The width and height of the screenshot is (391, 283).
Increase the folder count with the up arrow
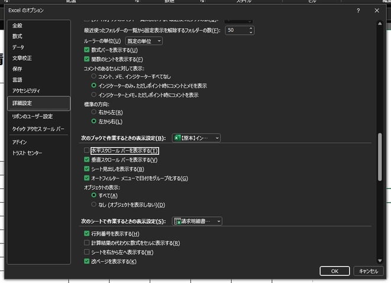click(251, 28)
